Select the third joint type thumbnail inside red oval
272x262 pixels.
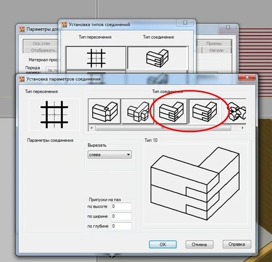171,111
